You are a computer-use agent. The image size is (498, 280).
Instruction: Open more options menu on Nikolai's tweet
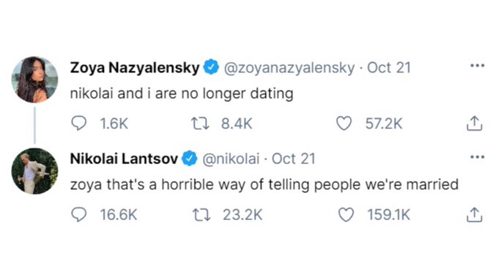pyautogui.click(x=477, y=157)
